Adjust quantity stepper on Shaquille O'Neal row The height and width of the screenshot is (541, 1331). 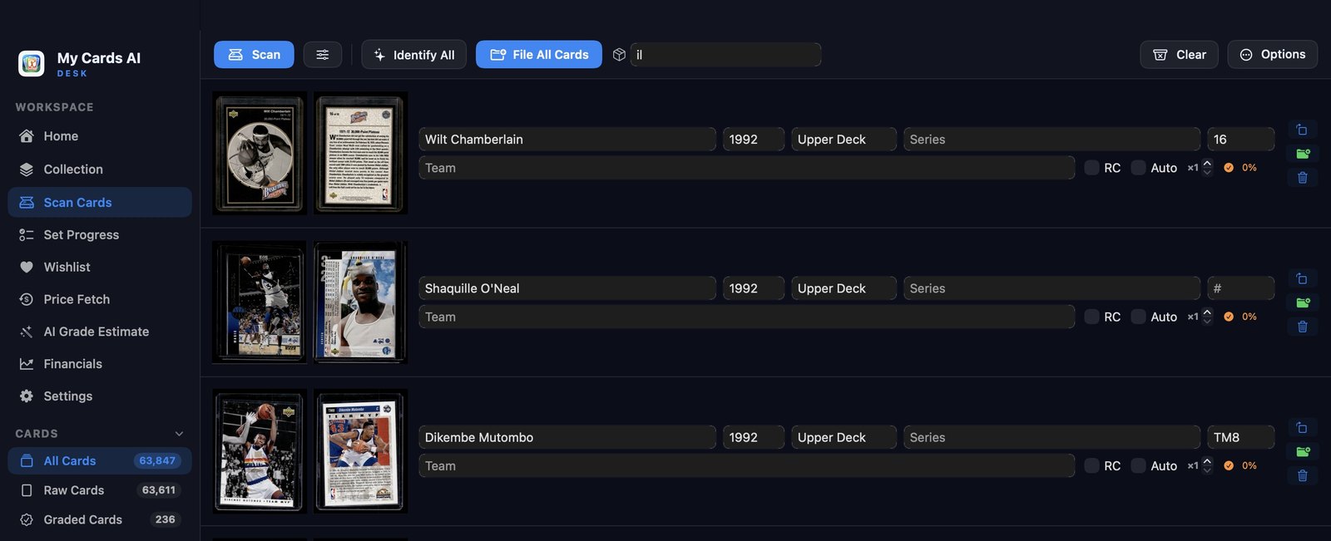pyautogui.click(x=1207, y=317)
